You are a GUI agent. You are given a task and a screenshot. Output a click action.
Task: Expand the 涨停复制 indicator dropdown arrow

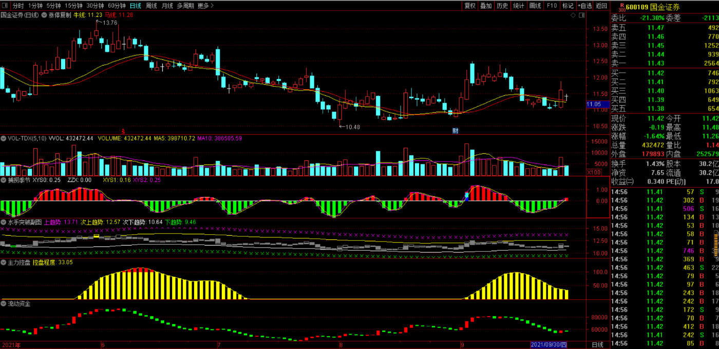tap(45, 15)
